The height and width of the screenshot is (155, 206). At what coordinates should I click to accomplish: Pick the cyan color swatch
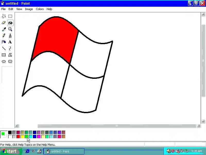click(30, 136)
